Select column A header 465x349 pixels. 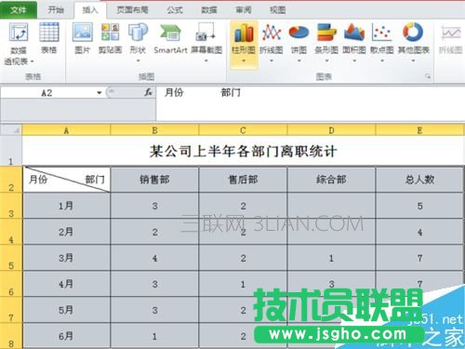66,130
